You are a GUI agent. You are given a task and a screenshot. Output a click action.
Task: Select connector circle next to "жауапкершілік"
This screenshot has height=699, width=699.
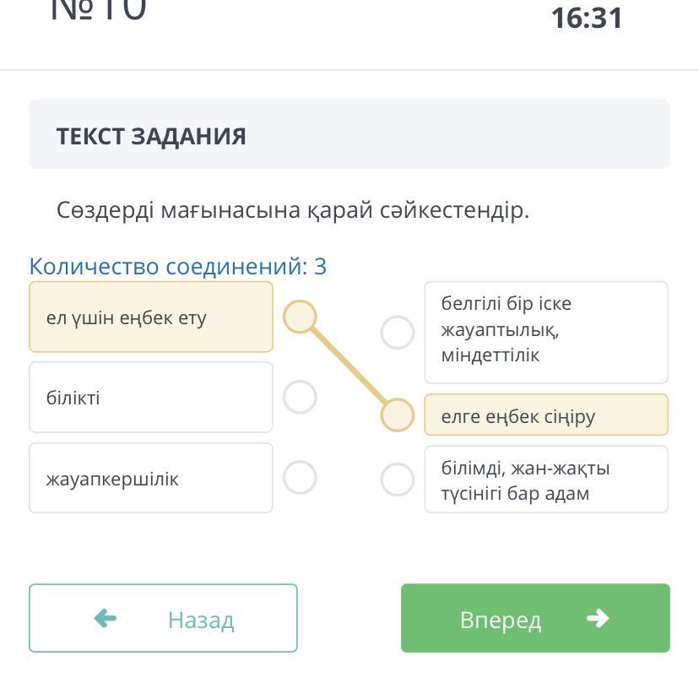pos(300,478)
